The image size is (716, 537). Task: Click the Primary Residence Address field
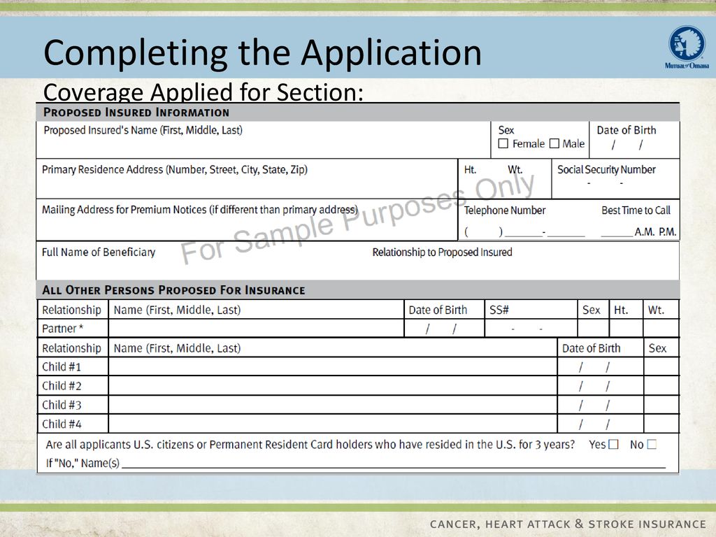click(247, 179)
